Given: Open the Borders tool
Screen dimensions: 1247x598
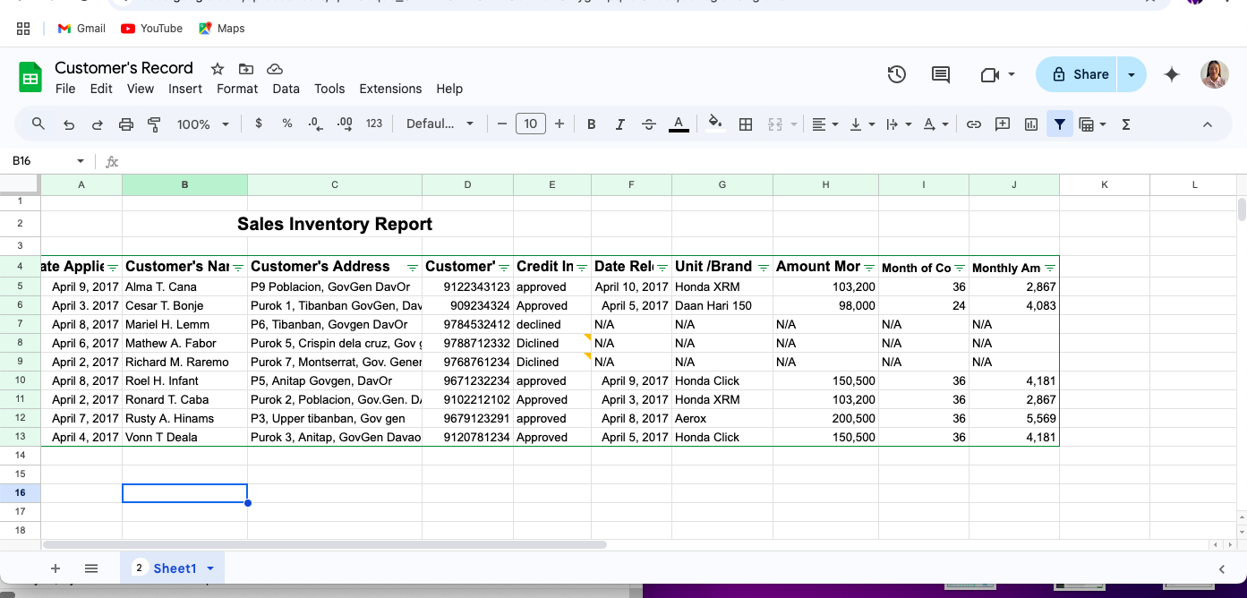Looking at the screenshot, I should [x=745, y=124].
